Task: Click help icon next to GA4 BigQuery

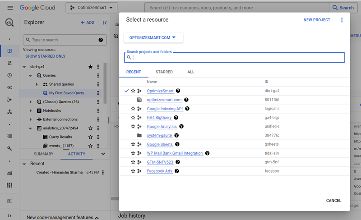Action: click(x=176, y=118)
